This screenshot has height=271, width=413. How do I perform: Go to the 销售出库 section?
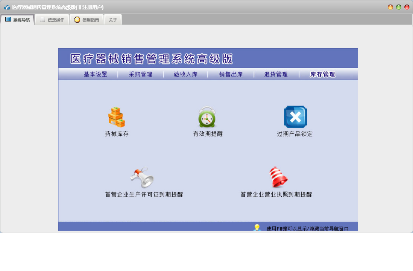231,74
